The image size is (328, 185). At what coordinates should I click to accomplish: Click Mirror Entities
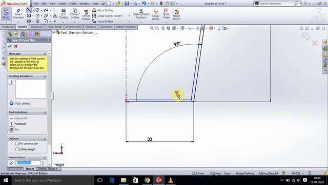(102, 10)
